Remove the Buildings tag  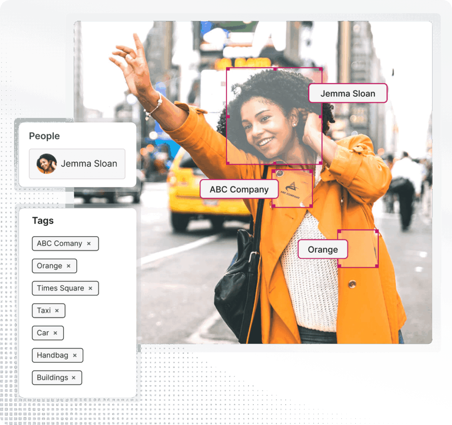point(74,378)
